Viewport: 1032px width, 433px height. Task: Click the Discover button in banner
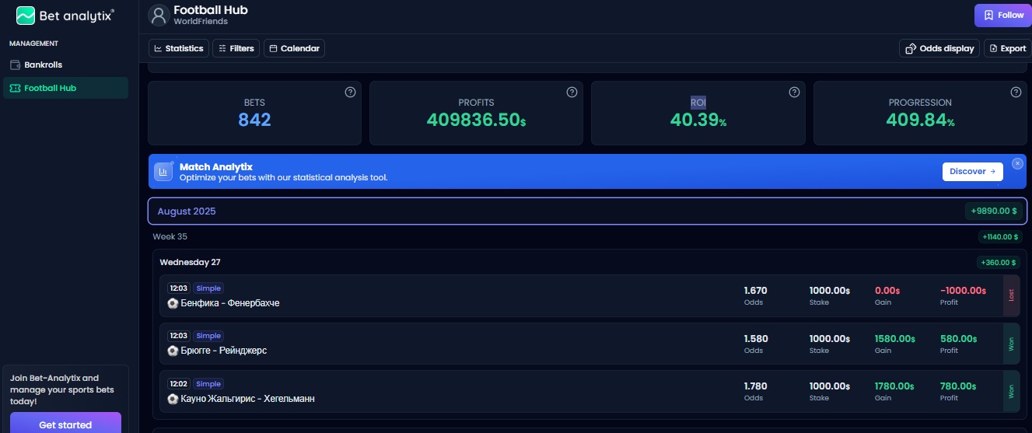[972, 172]
